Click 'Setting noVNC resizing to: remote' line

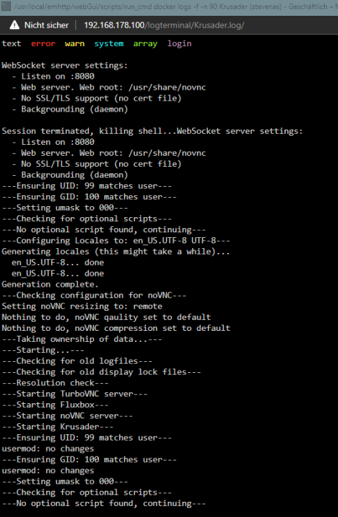point(82,306)
